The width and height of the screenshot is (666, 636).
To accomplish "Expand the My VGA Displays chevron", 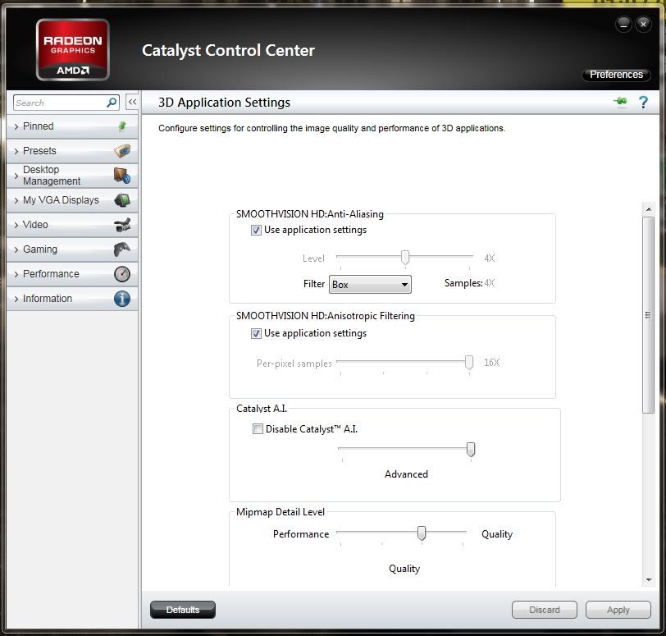I will click(16, 200).
